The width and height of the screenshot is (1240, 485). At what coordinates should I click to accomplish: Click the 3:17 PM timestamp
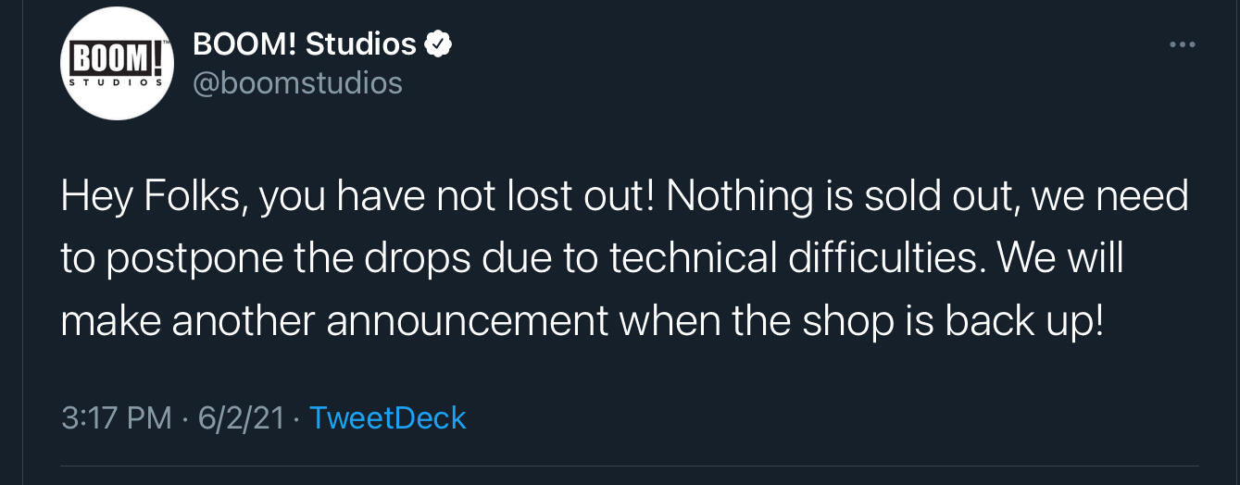(117, 417)
